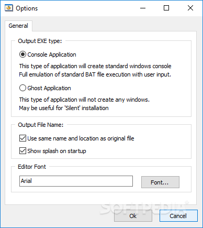
Task: Click the Output File Name group label
Action: [41, 125]
